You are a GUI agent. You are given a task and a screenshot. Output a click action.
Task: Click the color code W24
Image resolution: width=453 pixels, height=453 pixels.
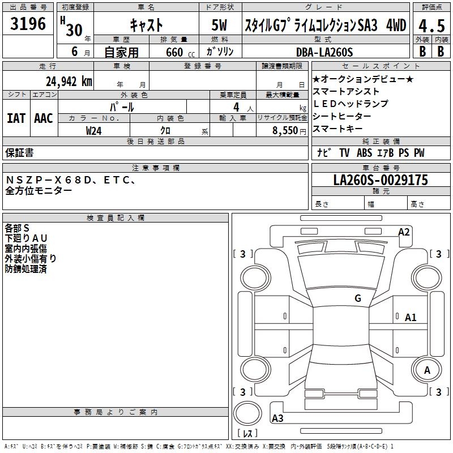coord(94,130)
